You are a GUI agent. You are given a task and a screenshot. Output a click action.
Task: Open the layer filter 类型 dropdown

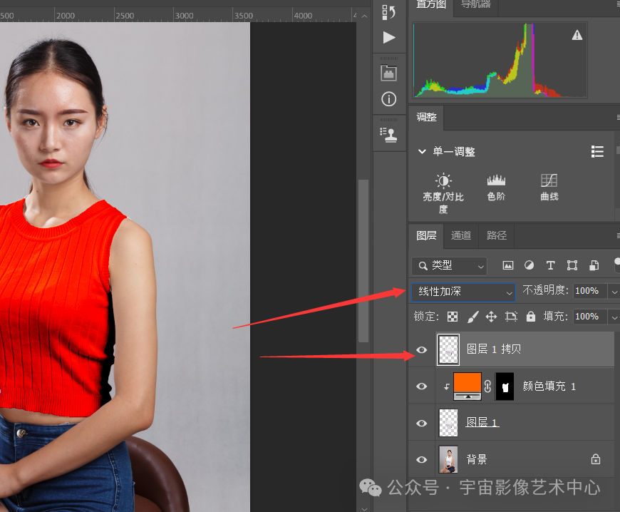point(449,266)
